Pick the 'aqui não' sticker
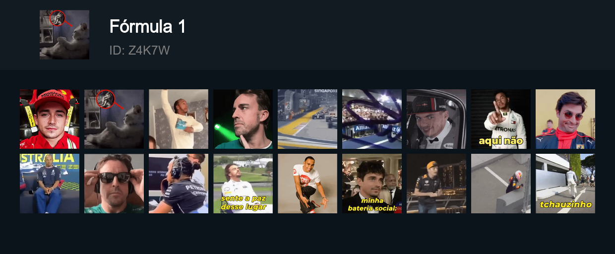Viewport: 615px width, 254px height. pos(501,119)
